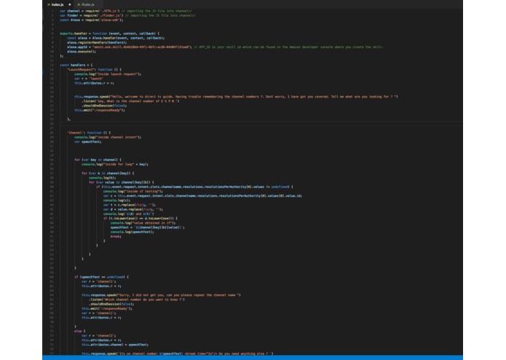Click the 'for (var key in channel)' line

[98, 160]
